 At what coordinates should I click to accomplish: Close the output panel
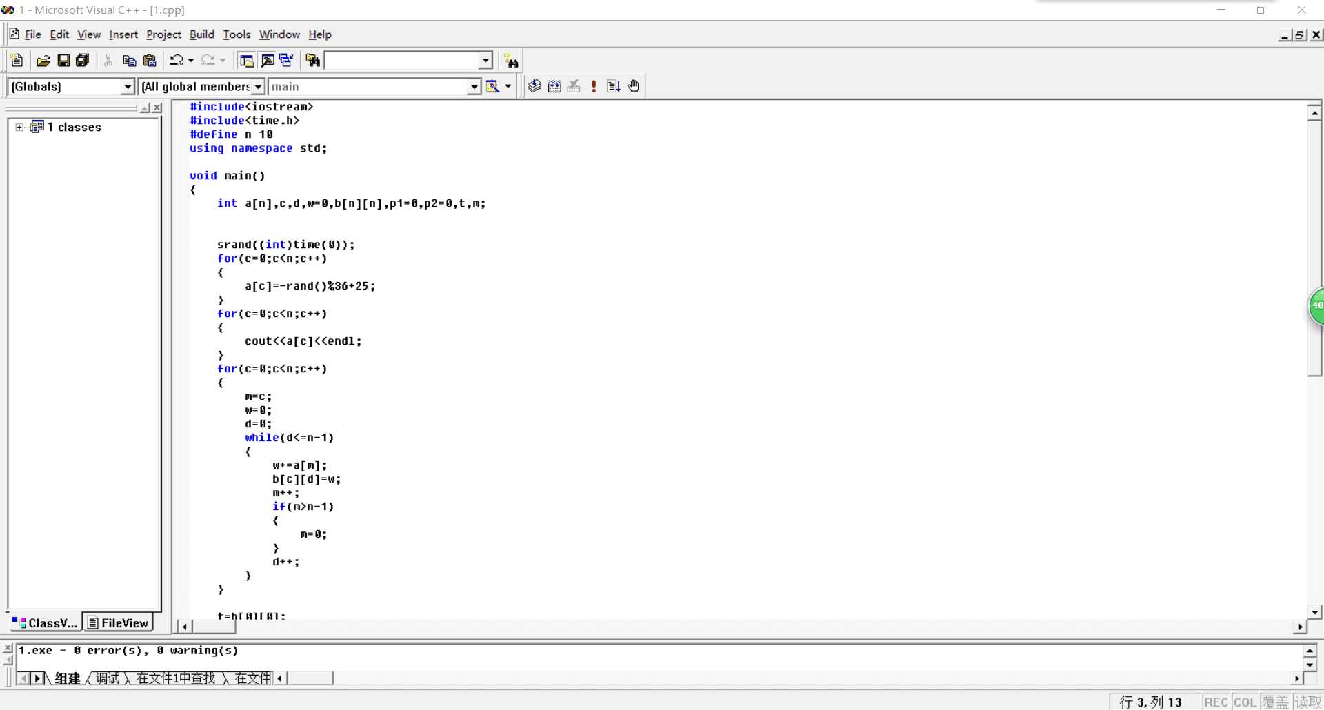pos(8,649)
